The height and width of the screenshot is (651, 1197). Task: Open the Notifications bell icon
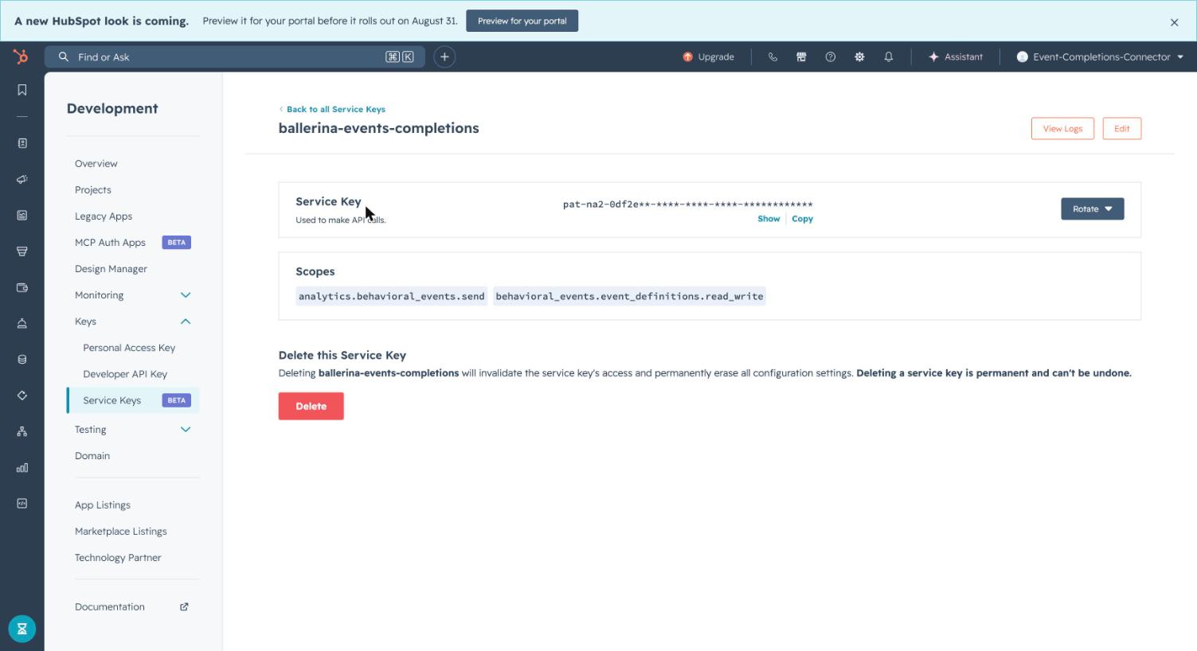pyautogui.click(x=889, y=57)
